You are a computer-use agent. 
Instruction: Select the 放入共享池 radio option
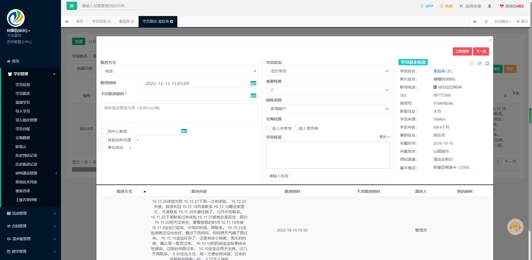pyautogui.click(x=269, y=129)
